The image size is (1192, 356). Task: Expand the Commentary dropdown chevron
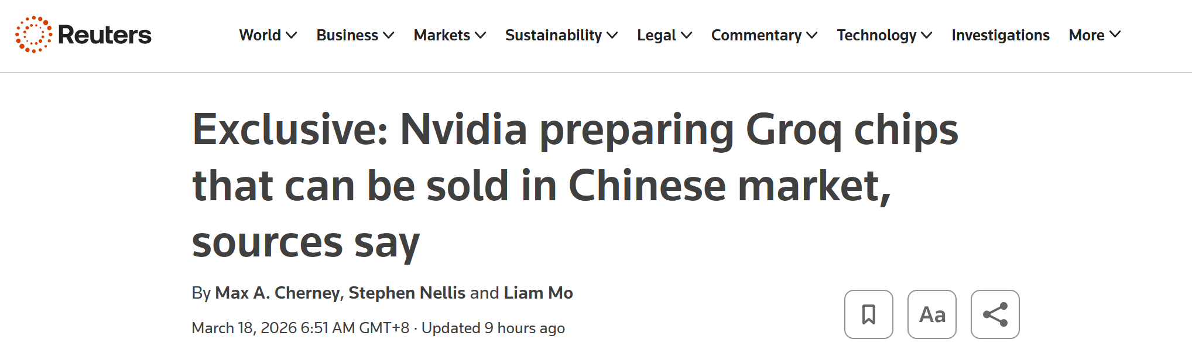pos(811,35)
